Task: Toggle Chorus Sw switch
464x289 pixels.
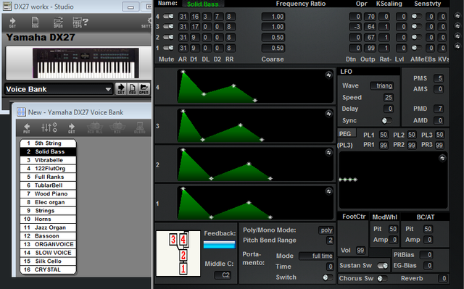Action: tap(382, 278)
